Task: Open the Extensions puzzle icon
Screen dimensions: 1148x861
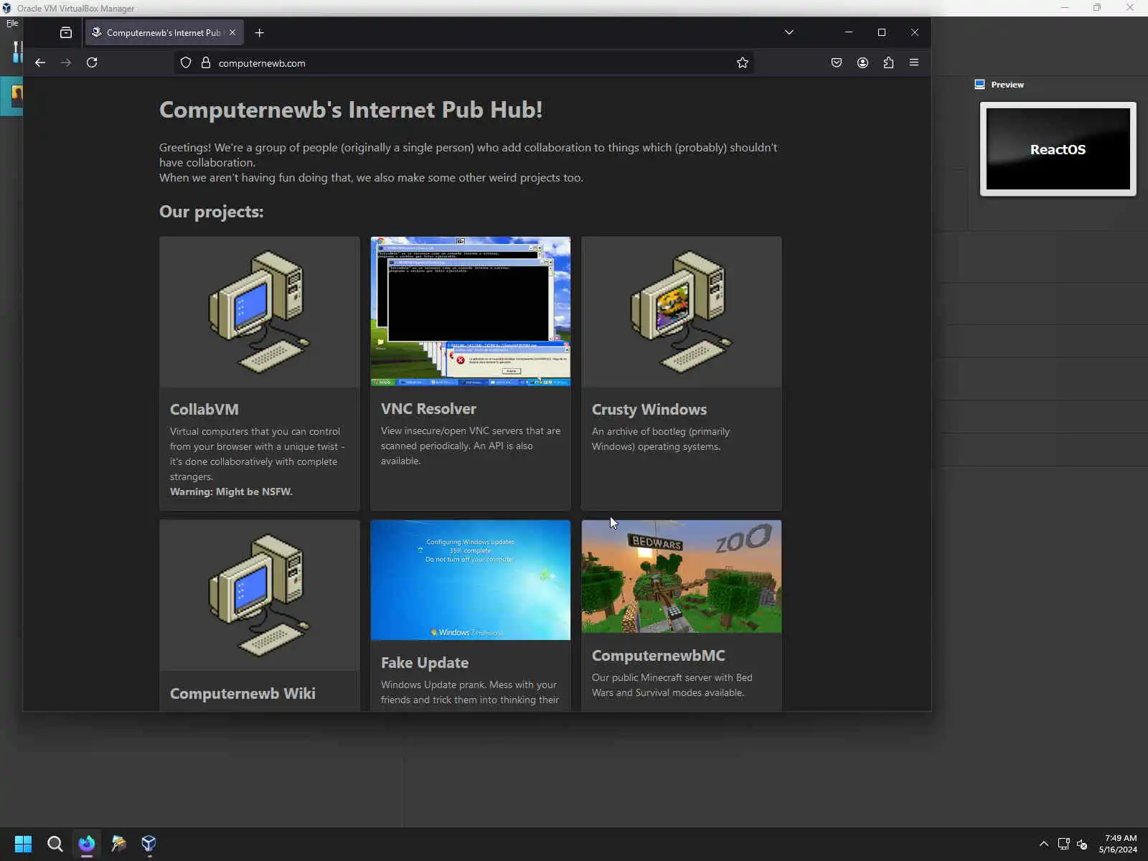Action: (888, 62)
